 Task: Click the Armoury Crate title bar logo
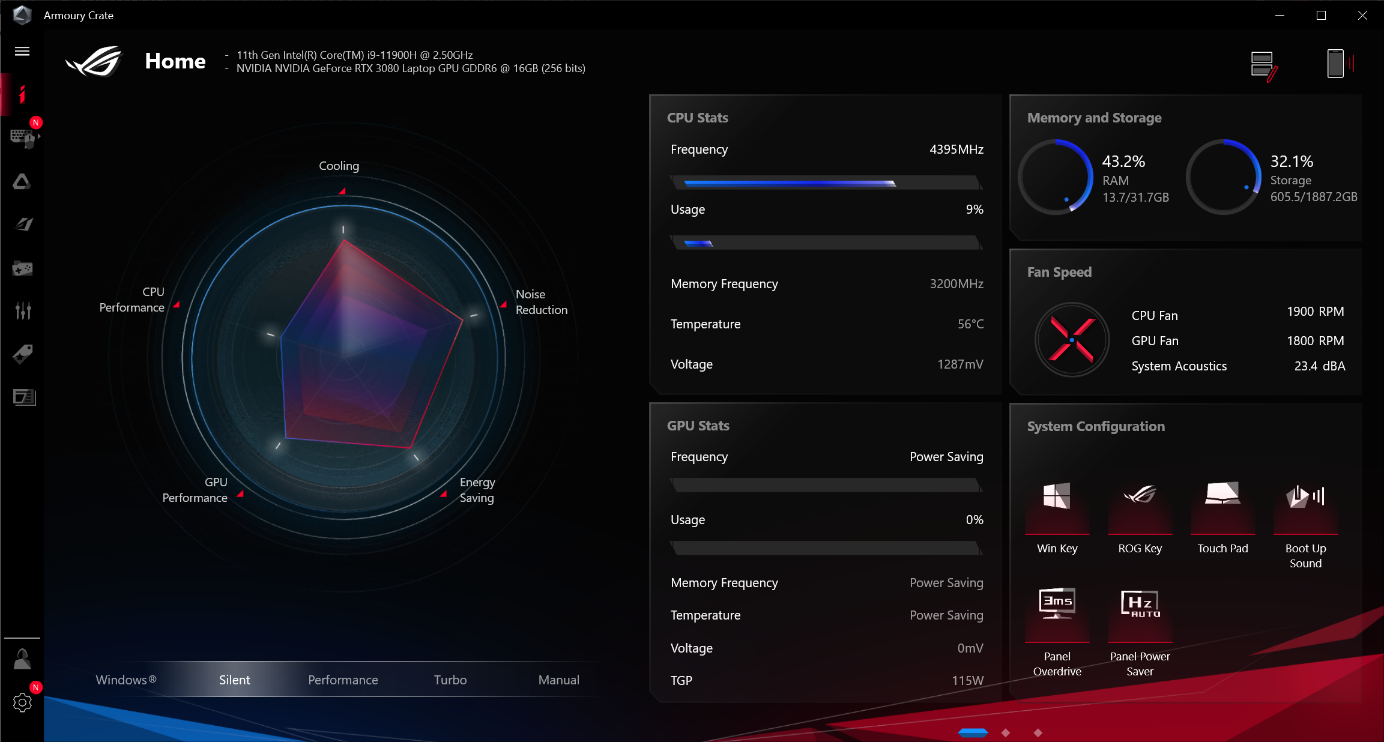22,15
